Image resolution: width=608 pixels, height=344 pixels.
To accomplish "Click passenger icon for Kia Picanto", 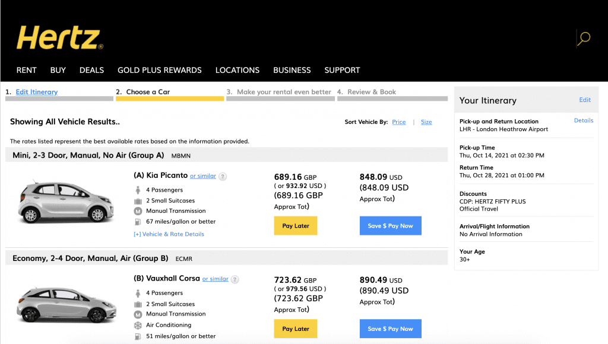I will (x=138, y=190).
